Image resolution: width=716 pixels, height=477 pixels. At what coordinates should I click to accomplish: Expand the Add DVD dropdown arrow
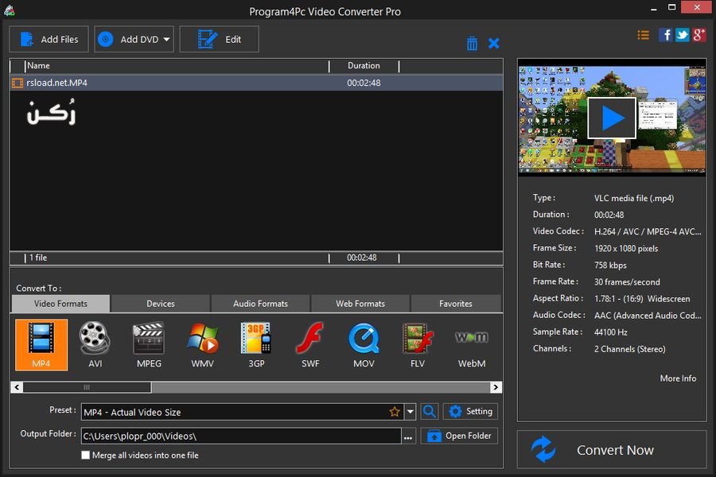click(167, 39)
